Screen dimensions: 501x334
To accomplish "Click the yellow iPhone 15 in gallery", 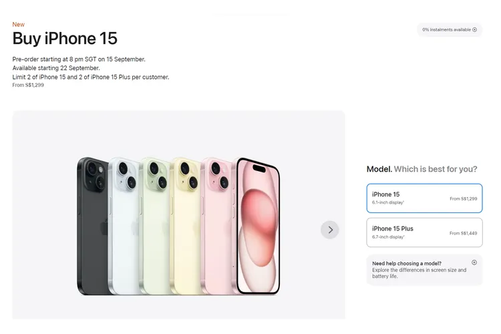I will point(186,226).
